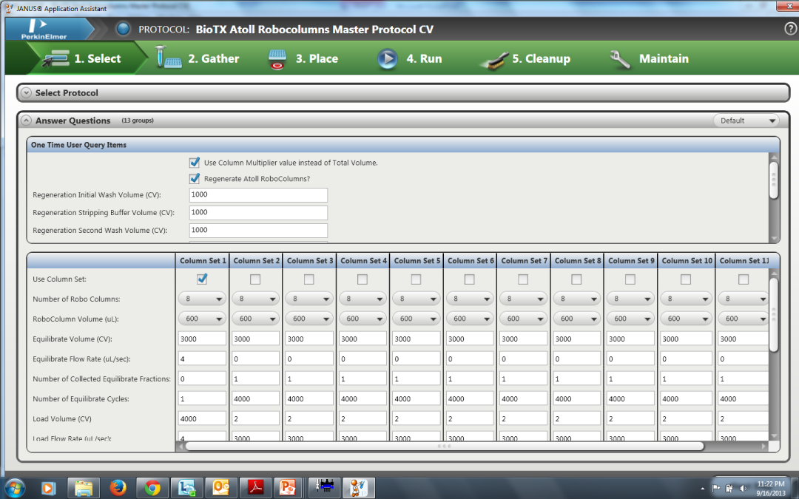This screenshot has height=499, width=799.
Task: Click Load Volume field for Column Set 1
Action: [x=202, y=418]
